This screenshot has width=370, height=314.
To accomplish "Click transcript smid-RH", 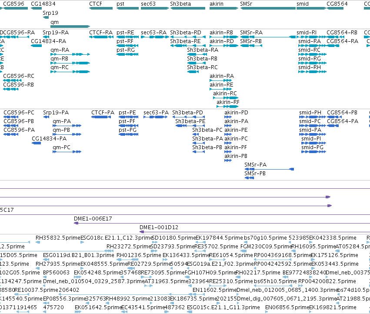I will 312,72.
